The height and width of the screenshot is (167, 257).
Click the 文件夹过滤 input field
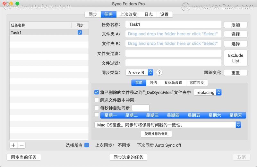coord(173,53)
